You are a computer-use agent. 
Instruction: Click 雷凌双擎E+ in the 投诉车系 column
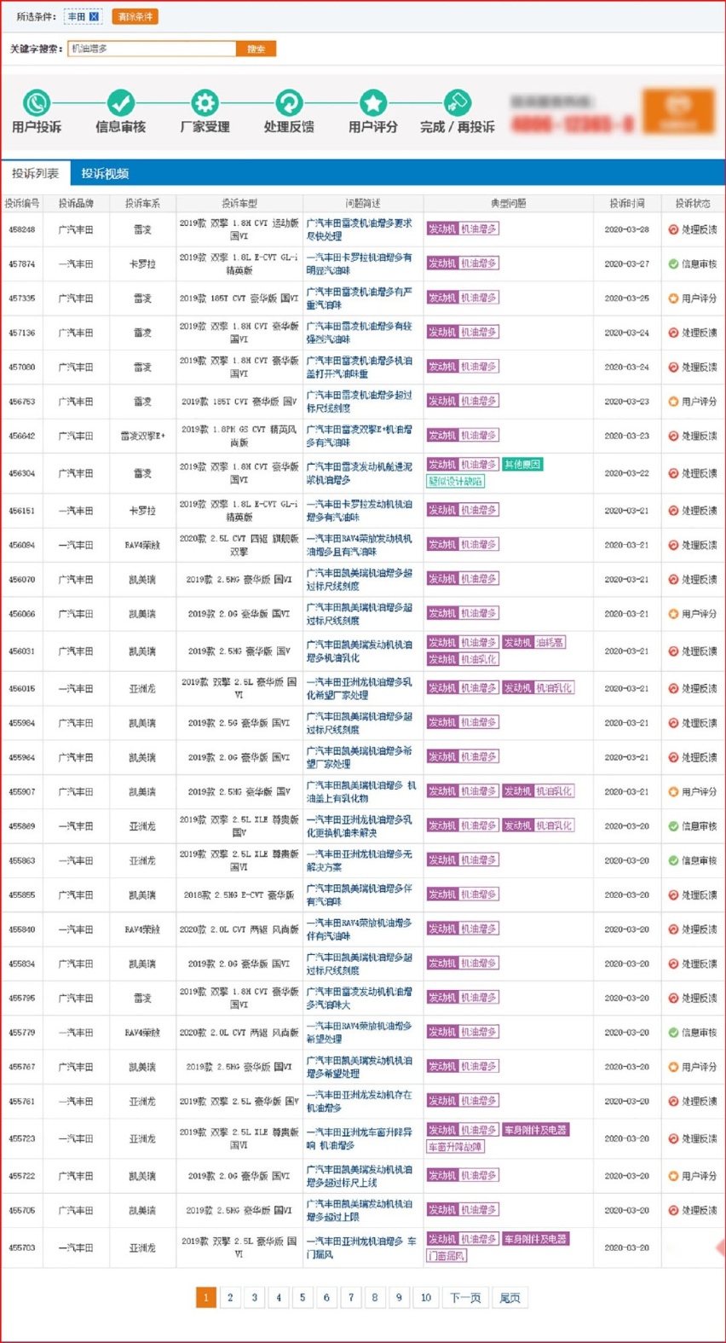coord(142,436)
